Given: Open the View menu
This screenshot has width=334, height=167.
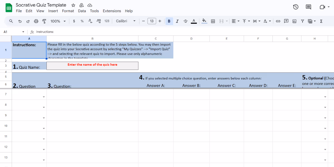Looking at the screenshot, I should pyautogui.click(x=40, y=11).
